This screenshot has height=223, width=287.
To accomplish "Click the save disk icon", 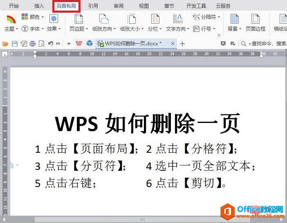I will pos(15,44).
